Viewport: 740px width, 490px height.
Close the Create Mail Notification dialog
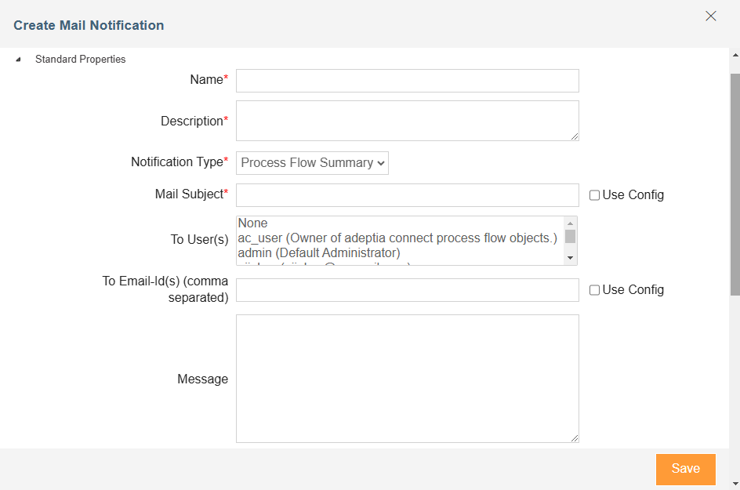[711, 16]
